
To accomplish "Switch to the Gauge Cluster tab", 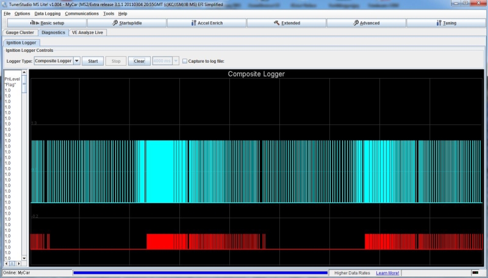I will point(20,32).
